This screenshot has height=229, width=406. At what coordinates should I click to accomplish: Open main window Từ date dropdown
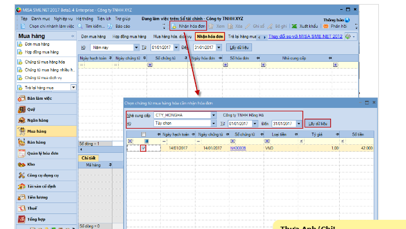(176, 47)
